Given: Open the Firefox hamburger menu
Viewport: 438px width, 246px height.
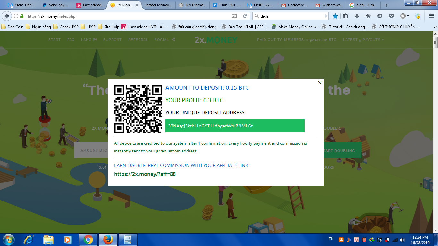Looking at the screenshot, I should click(x=431, y=16).
